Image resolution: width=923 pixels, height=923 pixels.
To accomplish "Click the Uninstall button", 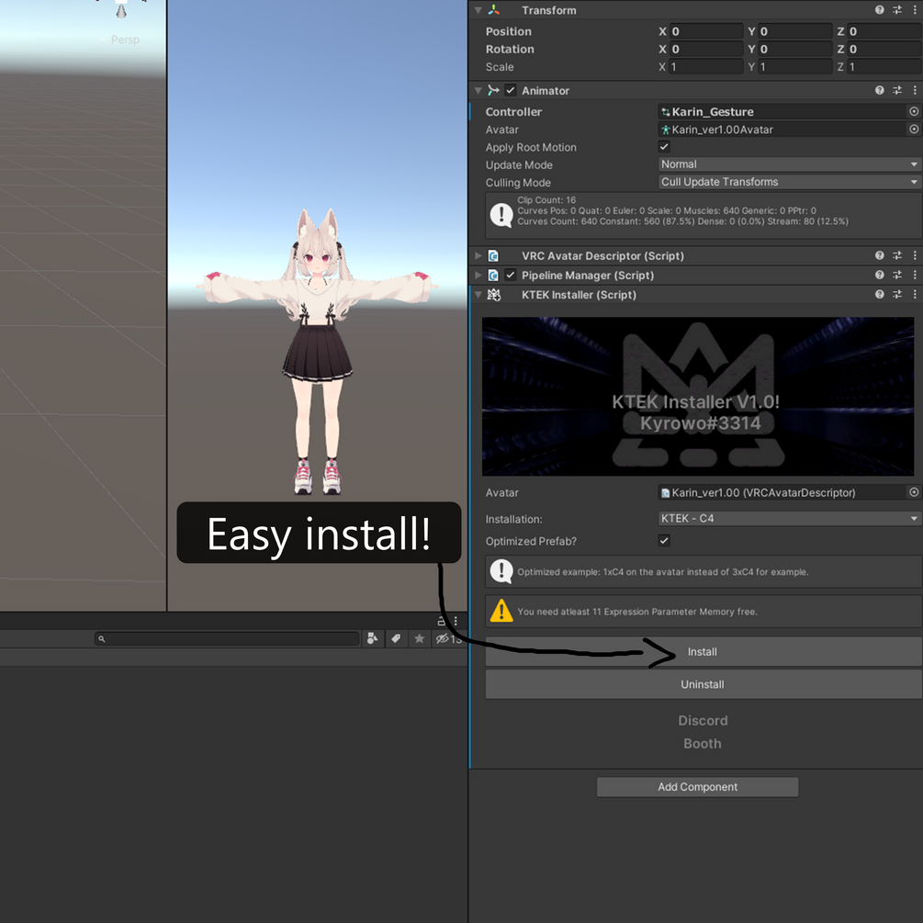I will click(x=703, y=684).
